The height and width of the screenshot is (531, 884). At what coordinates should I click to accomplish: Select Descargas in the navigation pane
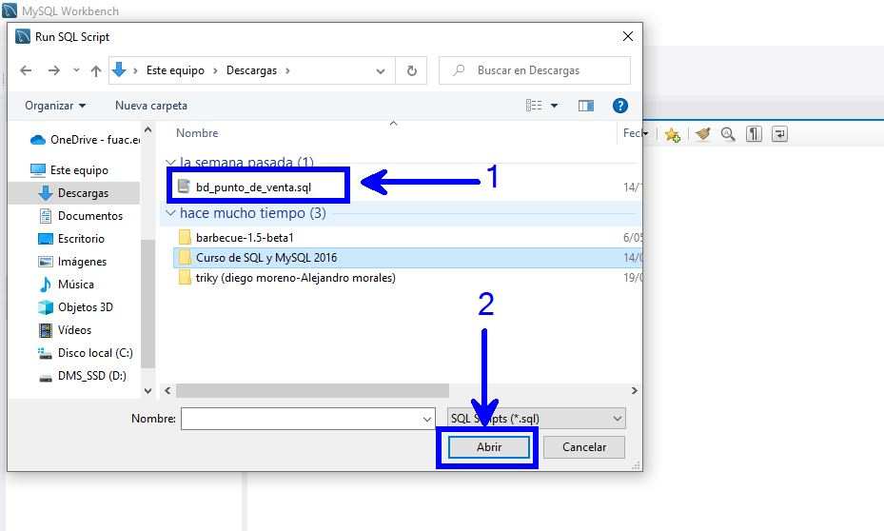click(73, 193)
